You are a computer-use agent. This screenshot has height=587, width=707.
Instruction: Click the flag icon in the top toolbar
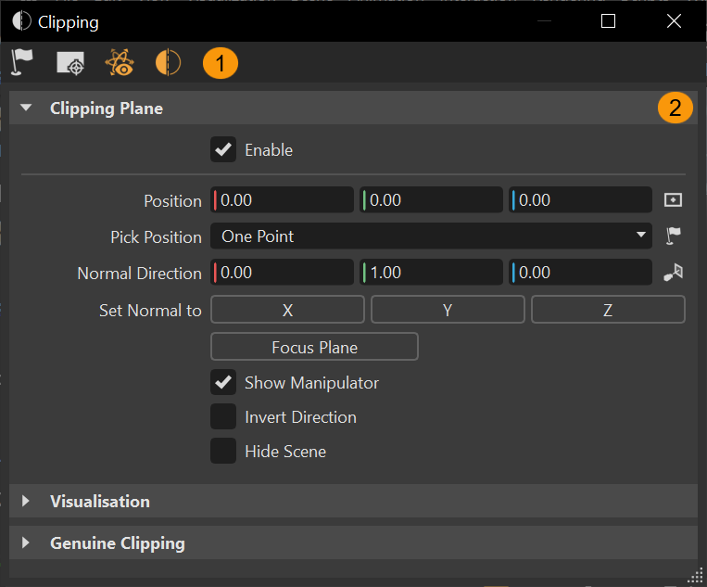point(22,63)
